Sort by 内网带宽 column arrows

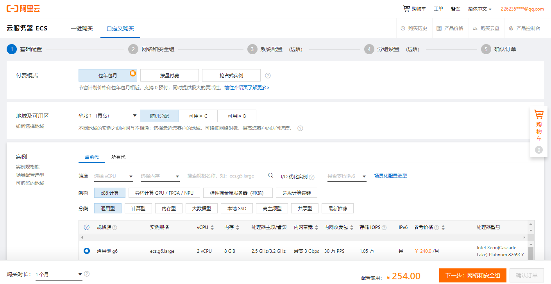(x=317, y=227)
